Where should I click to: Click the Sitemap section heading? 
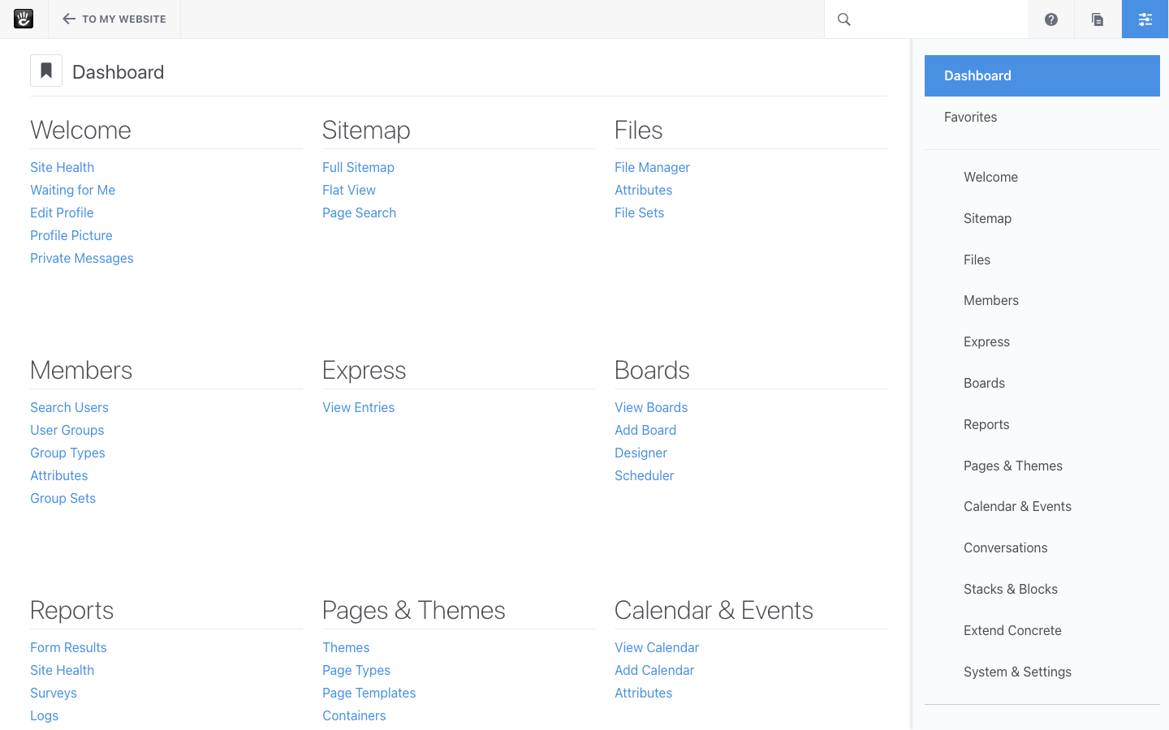click(x=366, y=130)
